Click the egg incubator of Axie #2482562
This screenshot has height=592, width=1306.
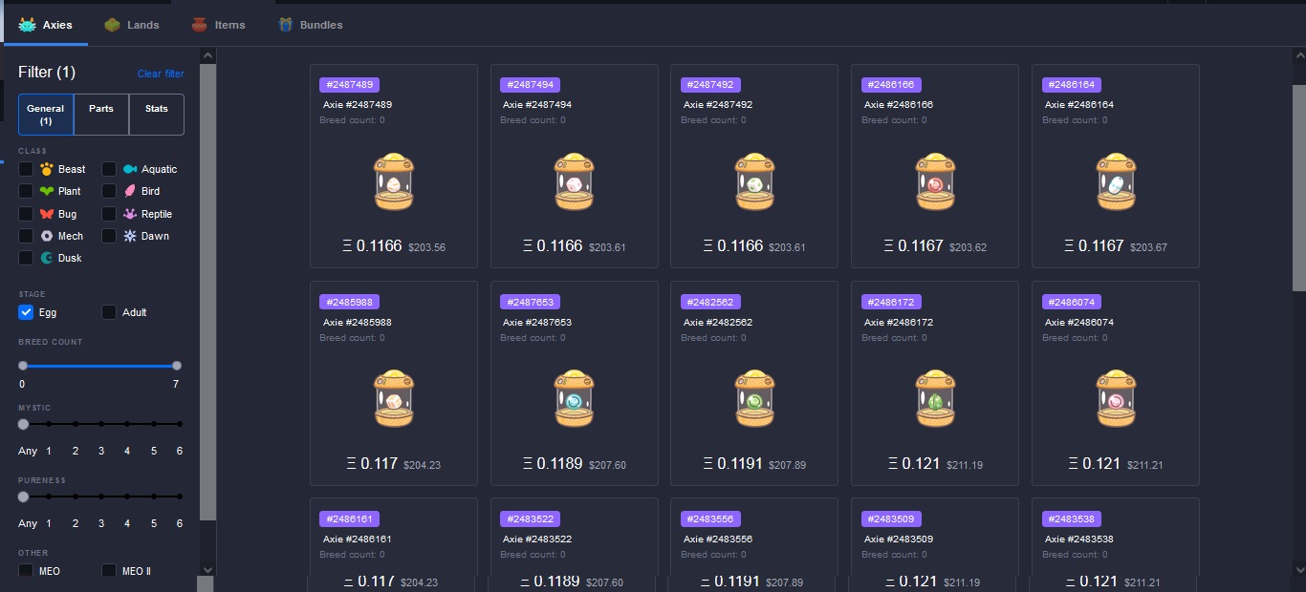[754, 398]
